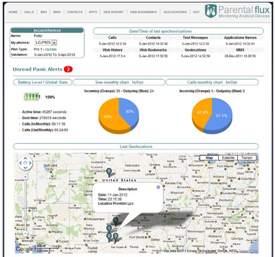Click the Last Geolocations header bar
The height and width of the screenshot is (257, 275).
point(136,147)
